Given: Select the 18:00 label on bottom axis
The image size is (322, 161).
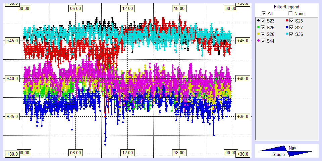Looking at the screenshot, I should [179, 153].
